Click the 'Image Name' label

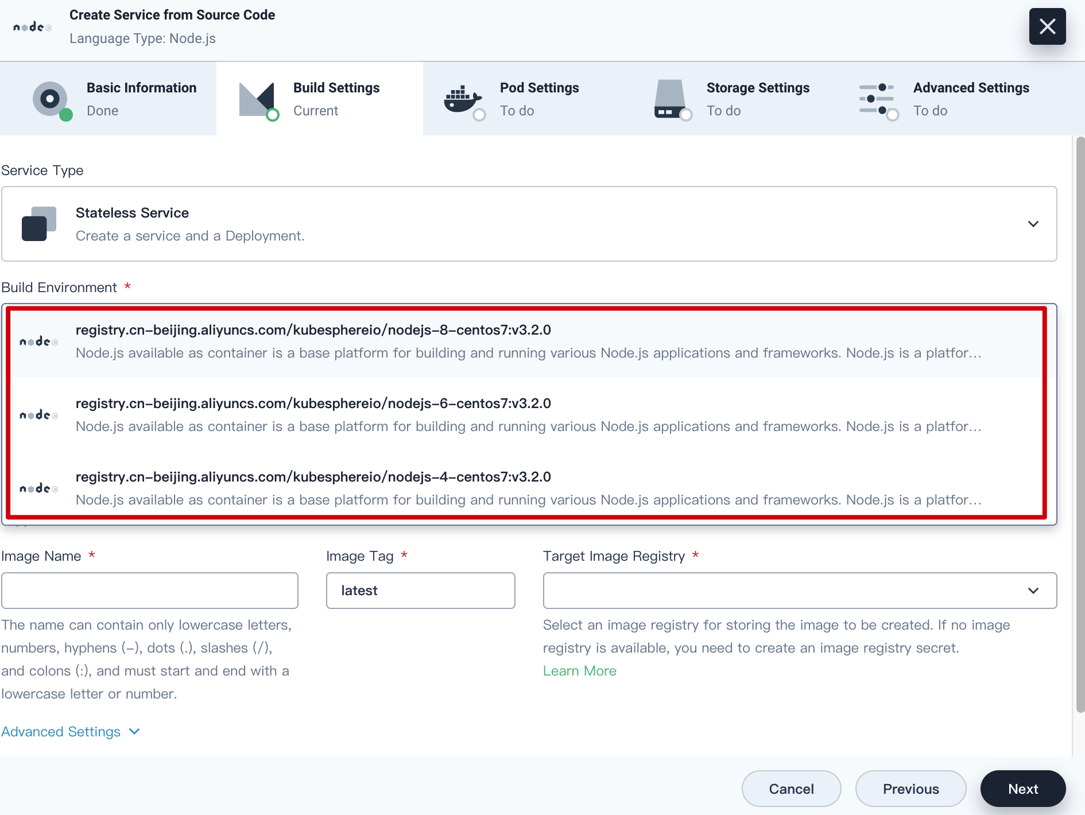click(41, 556)
